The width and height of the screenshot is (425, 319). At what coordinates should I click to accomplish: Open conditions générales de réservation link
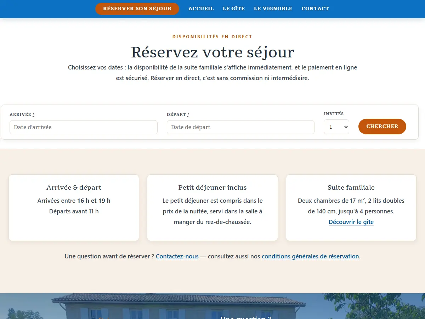click(310, 256)
